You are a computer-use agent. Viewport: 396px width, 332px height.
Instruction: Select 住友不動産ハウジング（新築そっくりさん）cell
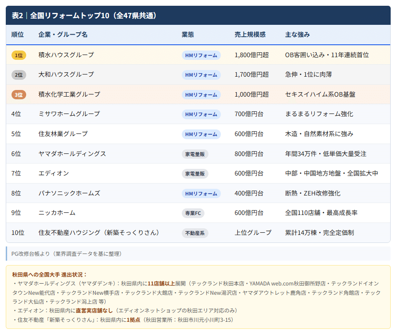99,233
